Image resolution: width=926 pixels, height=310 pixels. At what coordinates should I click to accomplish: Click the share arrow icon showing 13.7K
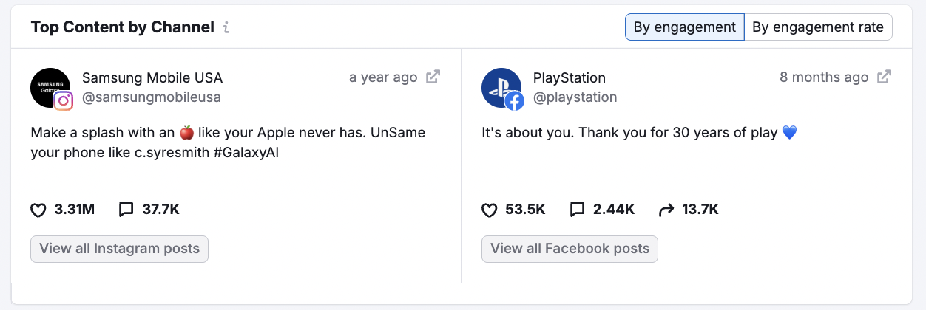[666, 210]
